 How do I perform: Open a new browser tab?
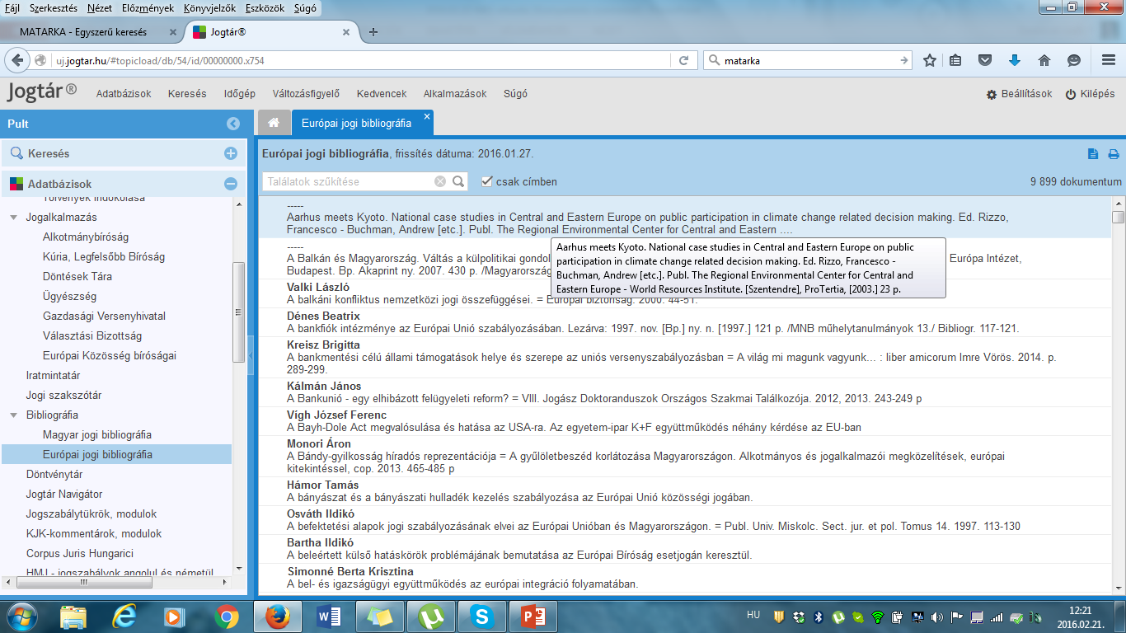[373, 32]
